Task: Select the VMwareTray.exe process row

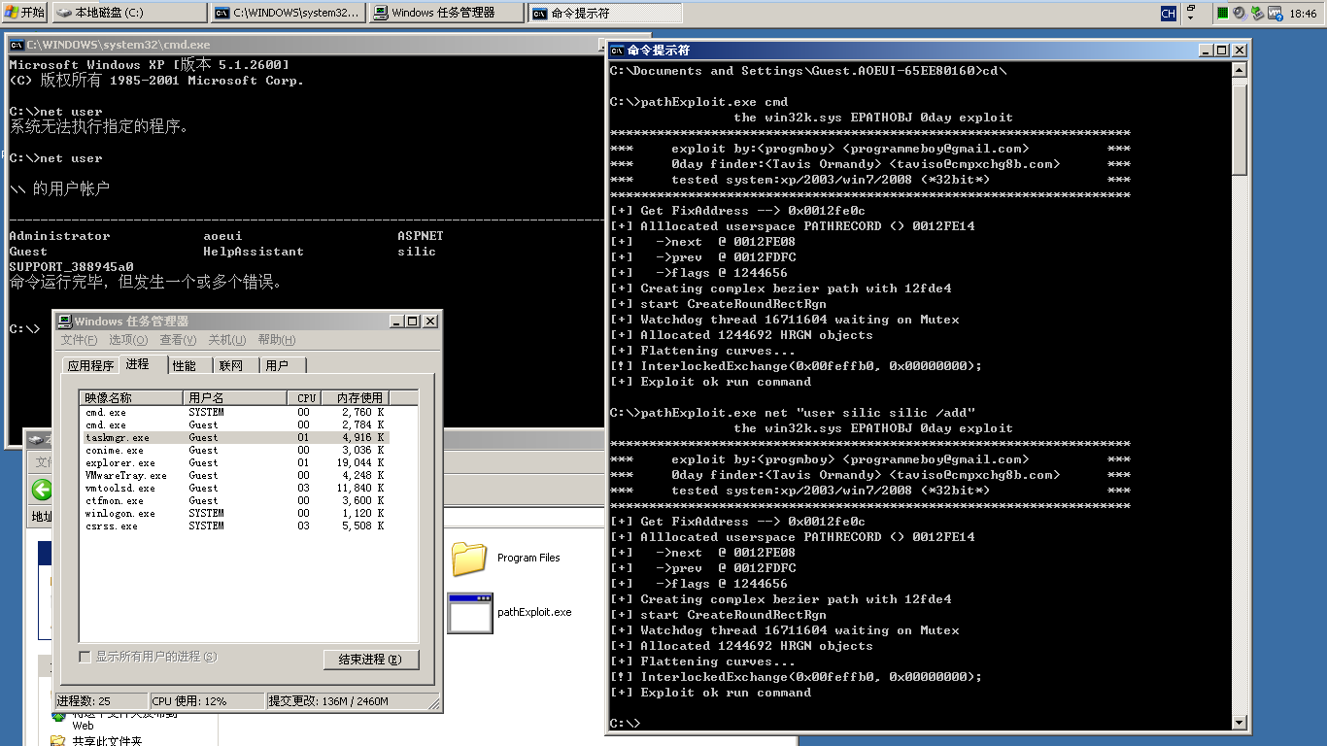Action: [234, 475]
